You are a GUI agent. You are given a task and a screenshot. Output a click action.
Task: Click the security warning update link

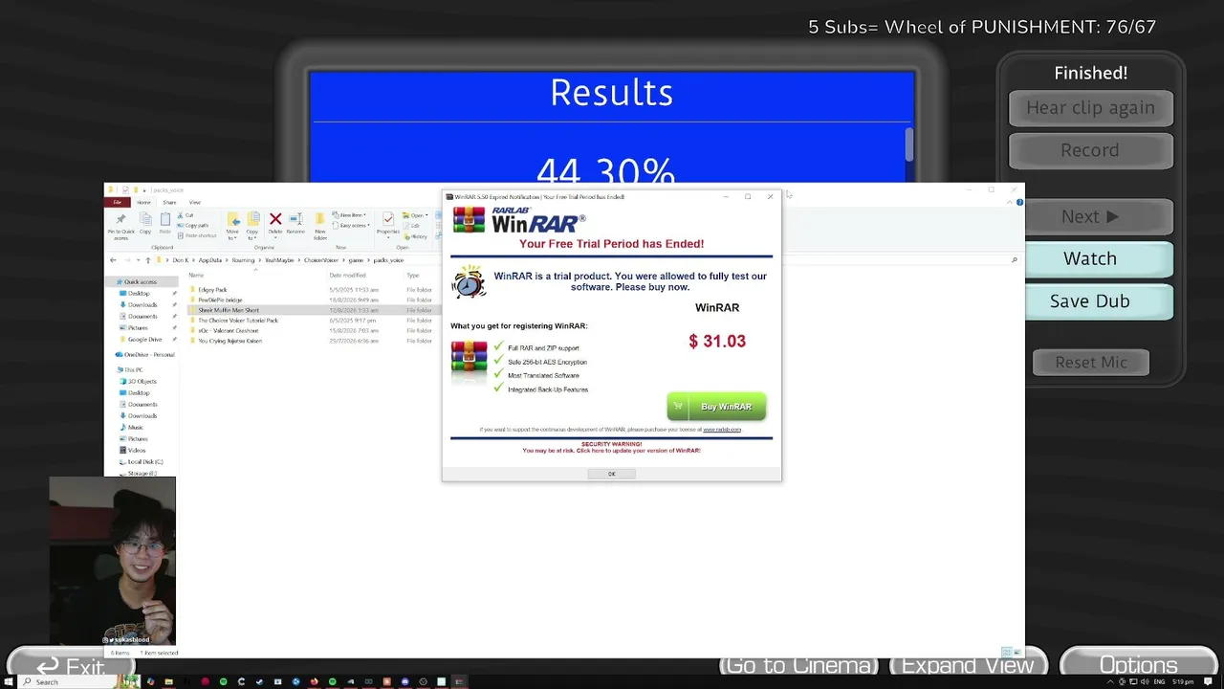pyautogui.click(x=612, y=451)
